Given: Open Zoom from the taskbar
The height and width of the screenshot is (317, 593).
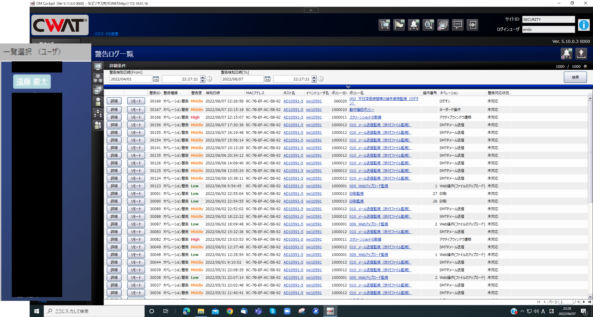Looking at the screenshot, I should coord(287,311).
